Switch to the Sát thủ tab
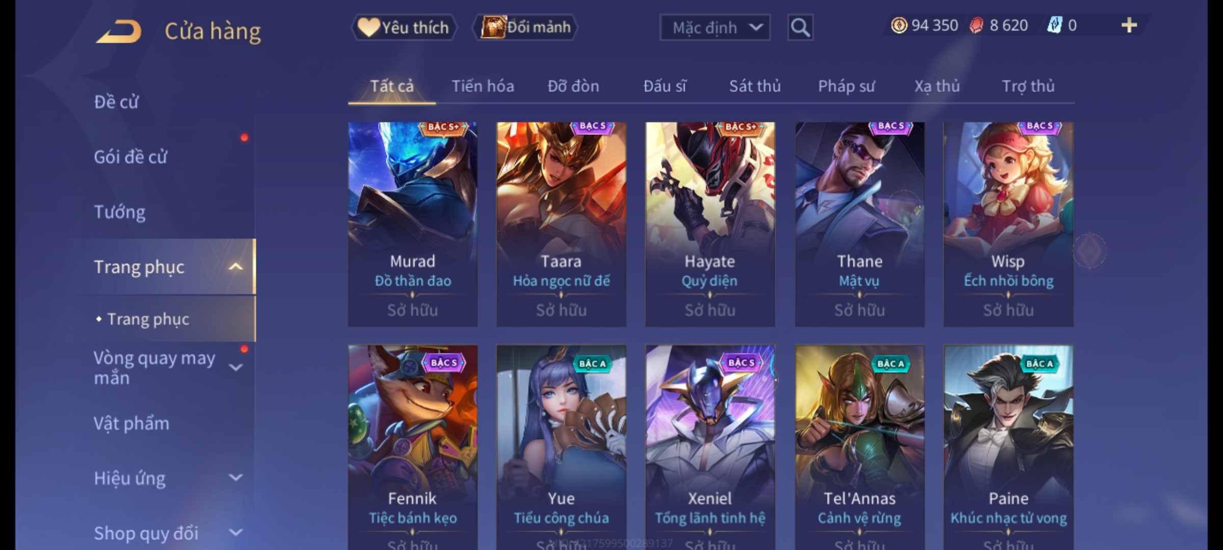Viewport: 1223px width, 550px height. [755, 86]
